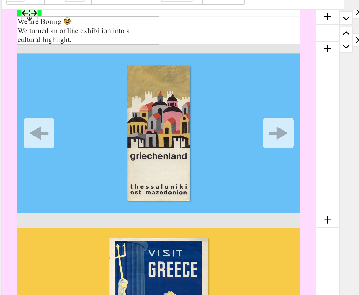Image resolution: width=359 pixels, height=295 pixels.
Task: Select the rightmost tab in the top toolbar
Action: [224, 2]
